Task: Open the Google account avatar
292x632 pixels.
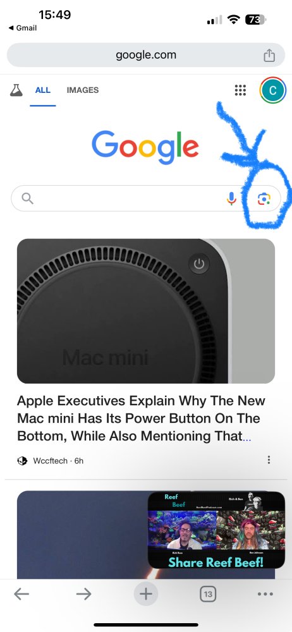Action: [273, 90]
